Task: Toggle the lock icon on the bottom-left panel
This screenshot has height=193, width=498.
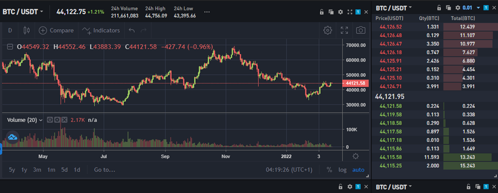Action: (x=340, y=187)
